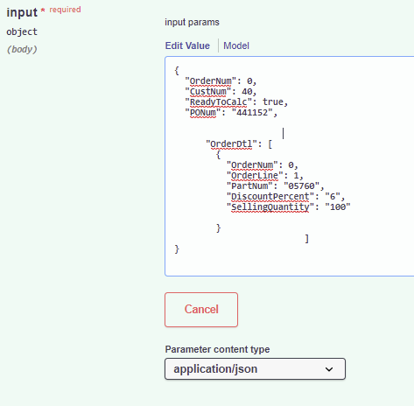Image resolution: width=414 pixels, height=406 pixels.
Task: Select the Edit Value tab
Action: [x=187, y=45]
